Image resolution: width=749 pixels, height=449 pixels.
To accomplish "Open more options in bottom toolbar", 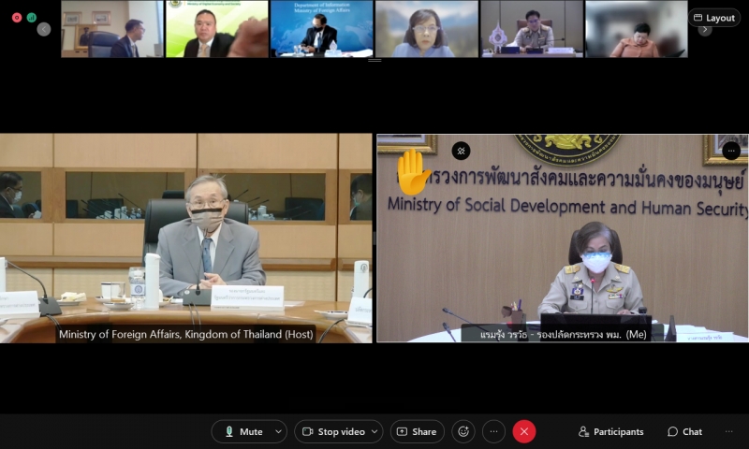I will 494,431.
